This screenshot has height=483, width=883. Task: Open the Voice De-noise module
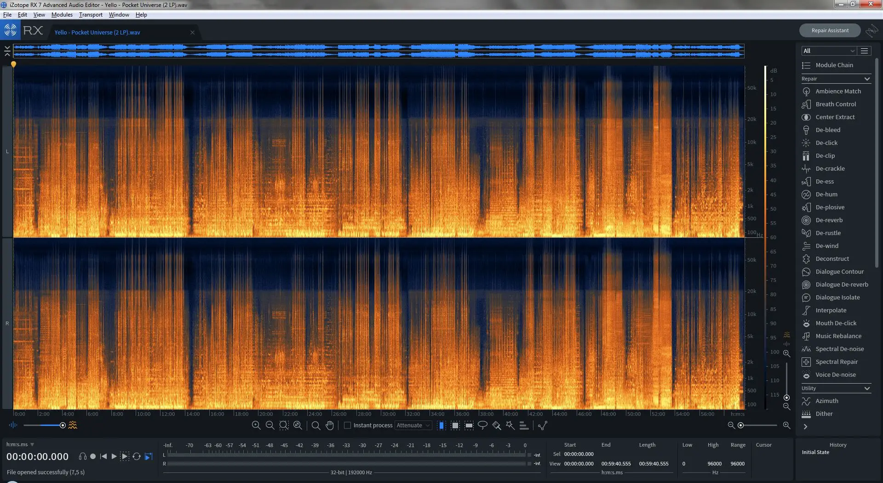[836, 374]
